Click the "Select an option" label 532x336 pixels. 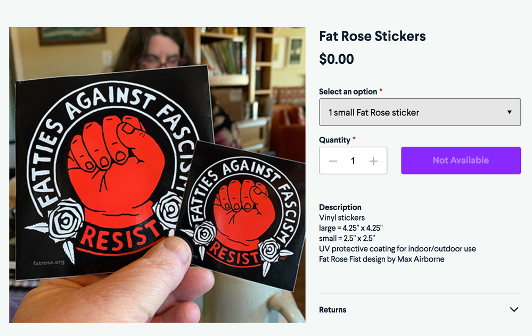pyautogui.click(x=349, y=91)
